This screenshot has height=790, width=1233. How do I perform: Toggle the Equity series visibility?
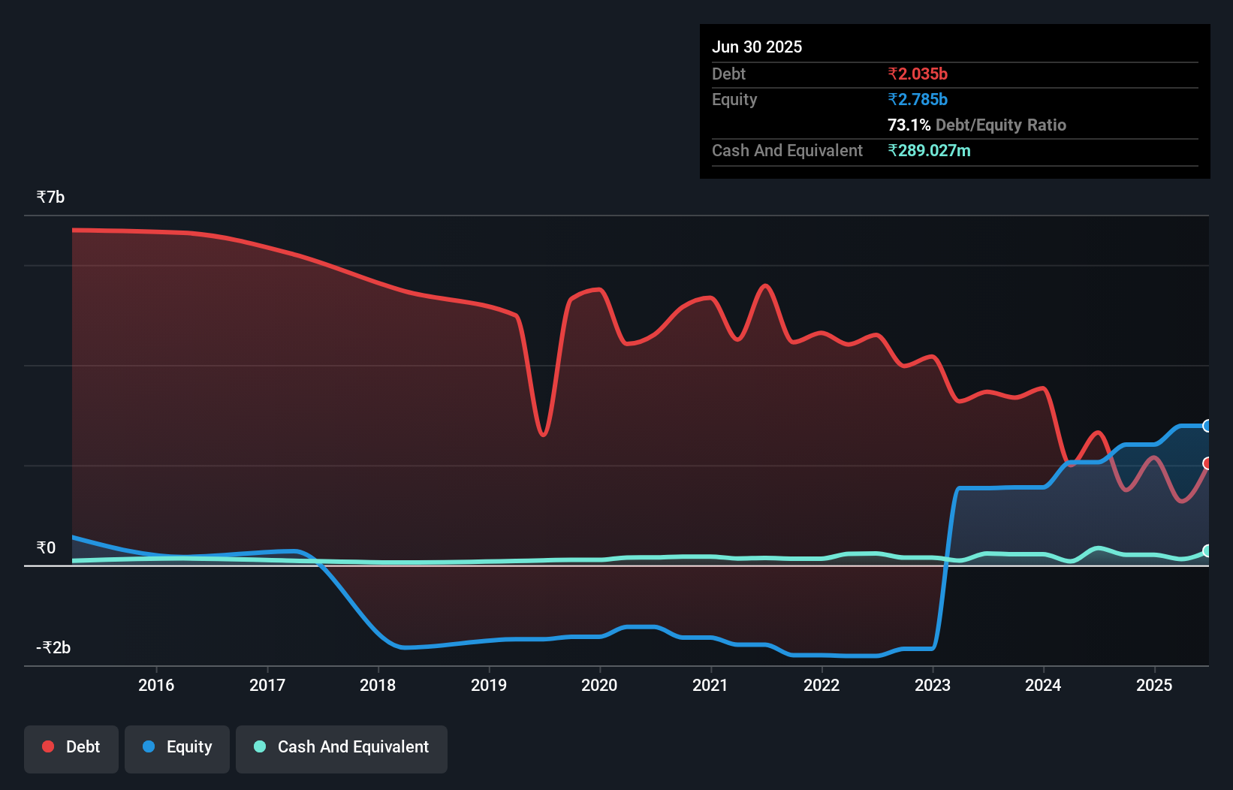pos(177,746)
